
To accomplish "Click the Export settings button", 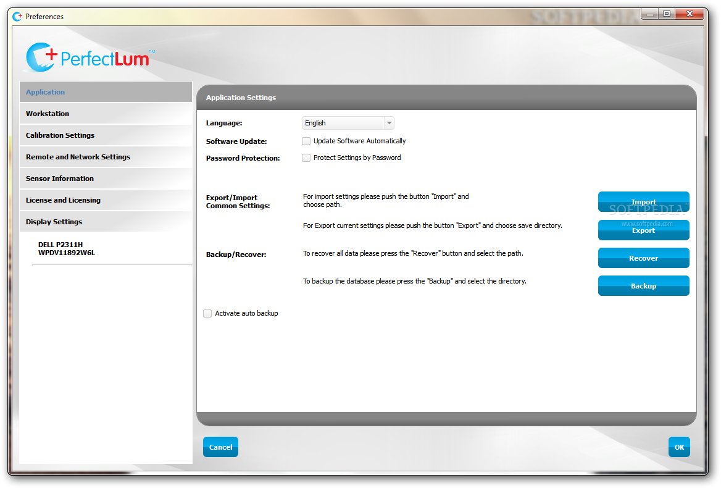I will 643,230.
